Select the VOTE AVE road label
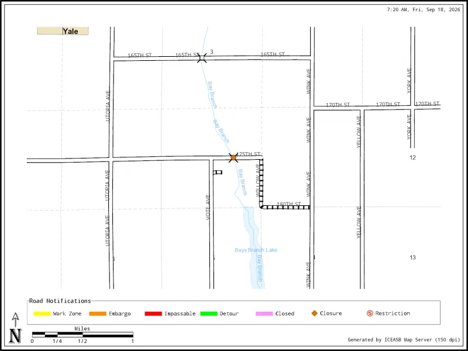Screen dimensions: 468x351 coord(208,208)
